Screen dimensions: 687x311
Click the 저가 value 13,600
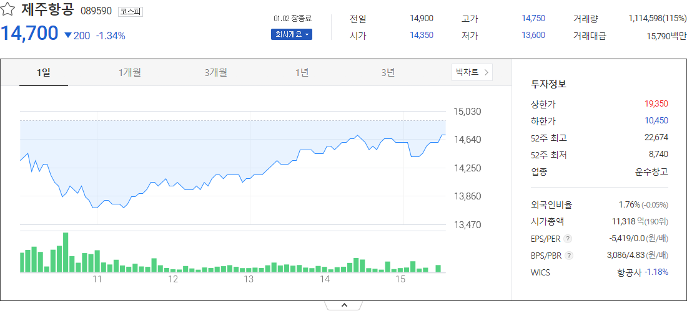533,36
